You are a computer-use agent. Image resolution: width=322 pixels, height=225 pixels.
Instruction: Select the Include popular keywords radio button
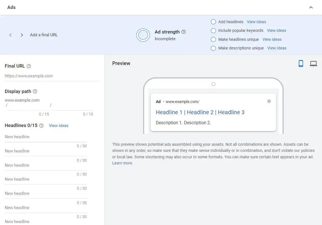click(x=213, y=30)
